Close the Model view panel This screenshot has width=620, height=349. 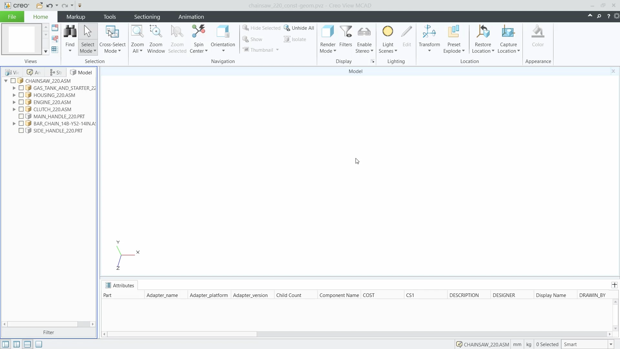pyautogui.click(x=613, y=71)
